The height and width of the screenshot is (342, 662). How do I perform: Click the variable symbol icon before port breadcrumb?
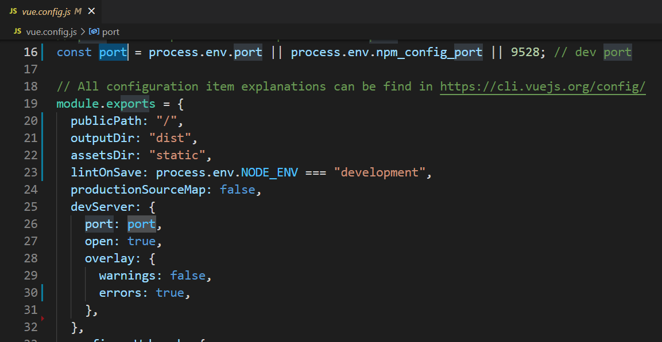(94, 32)
